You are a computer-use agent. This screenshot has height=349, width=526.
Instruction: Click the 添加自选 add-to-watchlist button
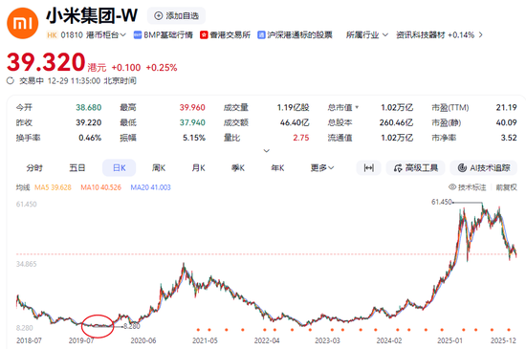(177, 15)
